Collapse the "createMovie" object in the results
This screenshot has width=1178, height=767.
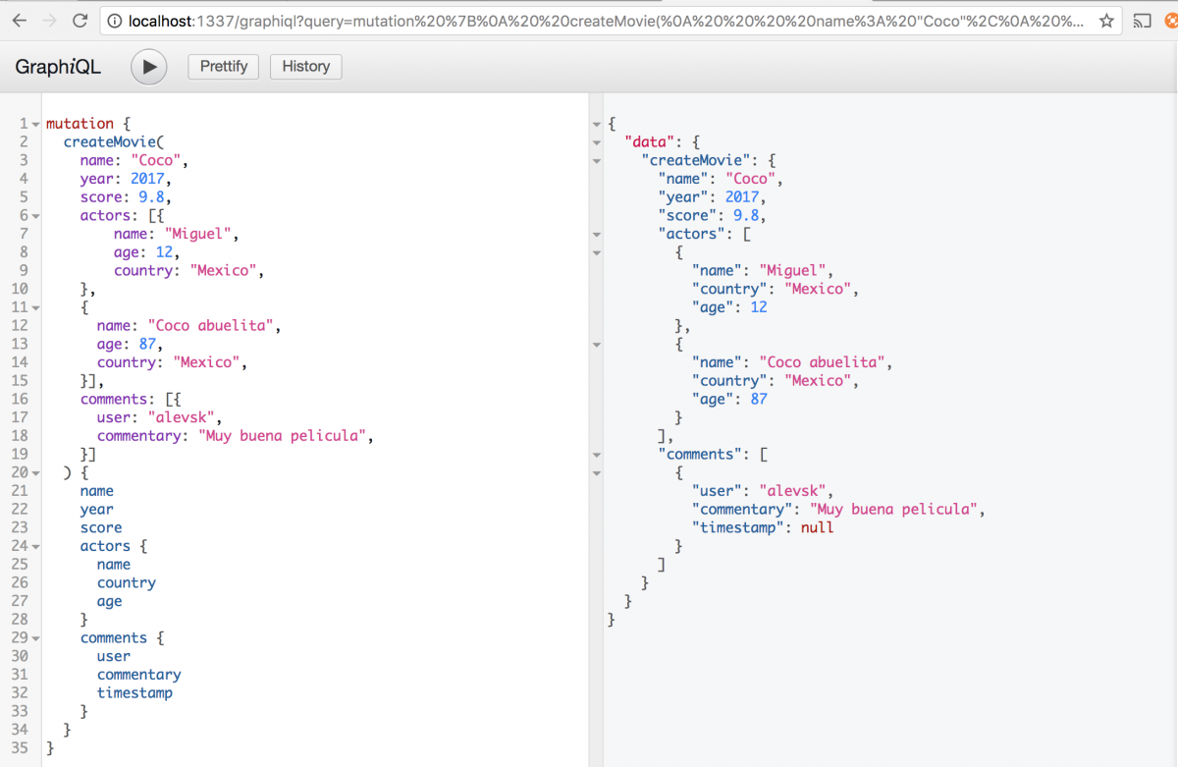(x=595, y=161)
